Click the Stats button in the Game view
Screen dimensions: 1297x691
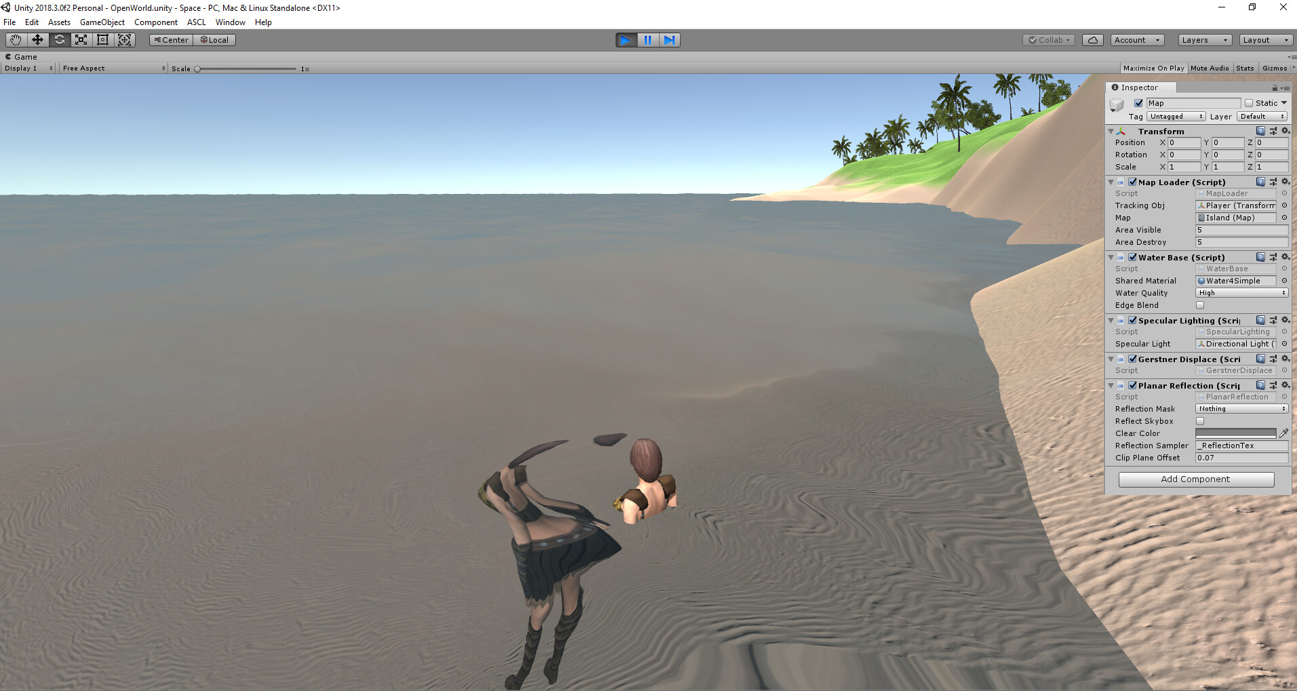pos(1245,68)
